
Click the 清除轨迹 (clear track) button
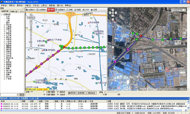pyautogui.click(x=92, y=93)
